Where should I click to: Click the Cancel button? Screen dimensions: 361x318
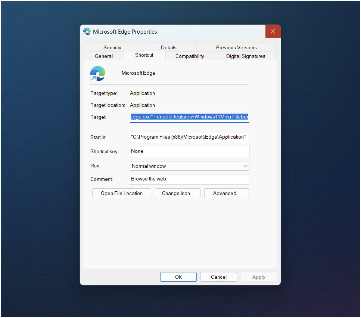click(x=219, y=277)
